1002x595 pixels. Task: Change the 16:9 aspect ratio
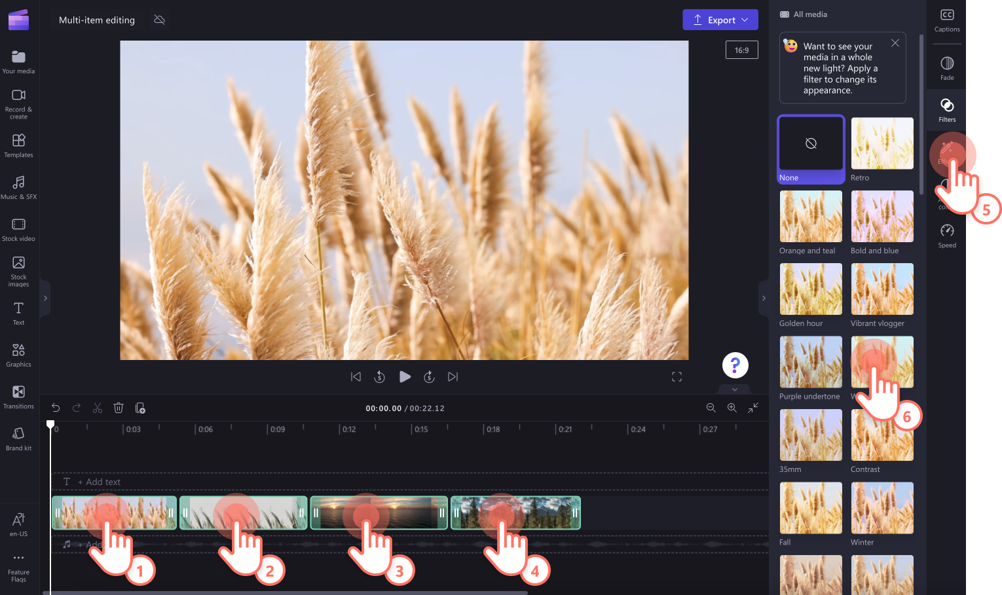(x=742, y=50)
